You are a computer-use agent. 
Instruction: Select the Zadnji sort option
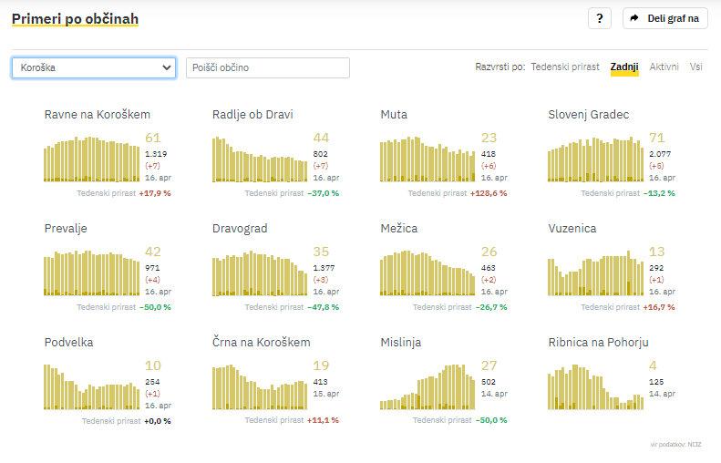pos(624,67)
